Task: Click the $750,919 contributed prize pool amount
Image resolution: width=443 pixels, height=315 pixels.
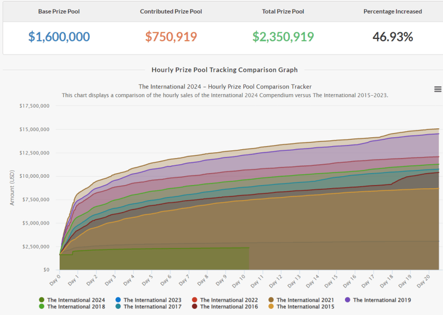Action: tap(171, 37)
